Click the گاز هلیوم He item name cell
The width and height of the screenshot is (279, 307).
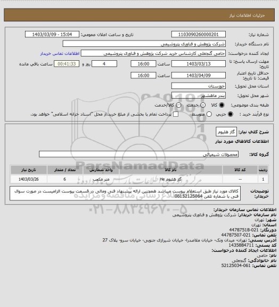pos(170,179)
